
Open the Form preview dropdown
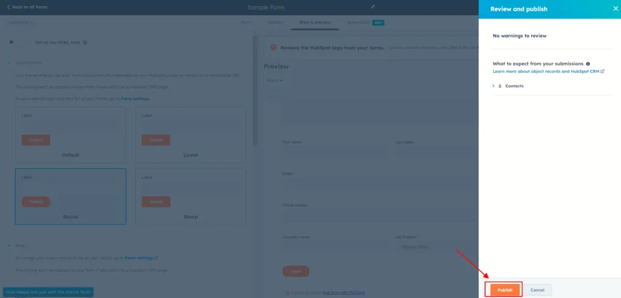click(x=275, y=81)
